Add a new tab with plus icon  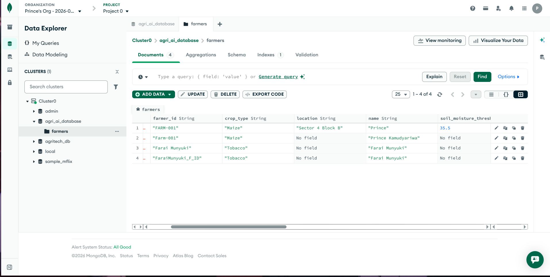(220, 24)
